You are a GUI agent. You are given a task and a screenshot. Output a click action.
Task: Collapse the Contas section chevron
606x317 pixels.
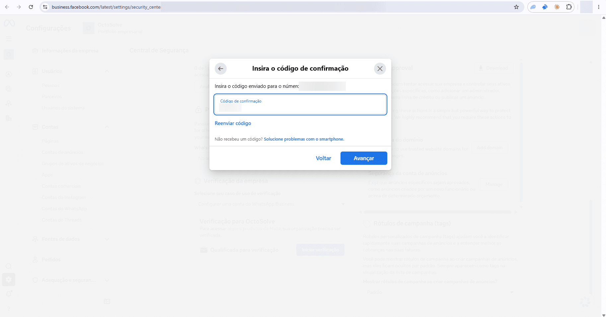[107, 127]
